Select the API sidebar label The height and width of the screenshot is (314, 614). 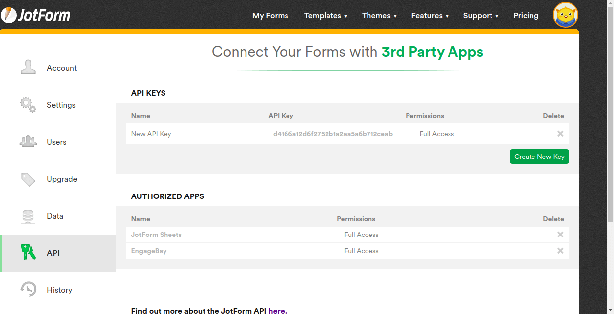click(x=53, y=253)
